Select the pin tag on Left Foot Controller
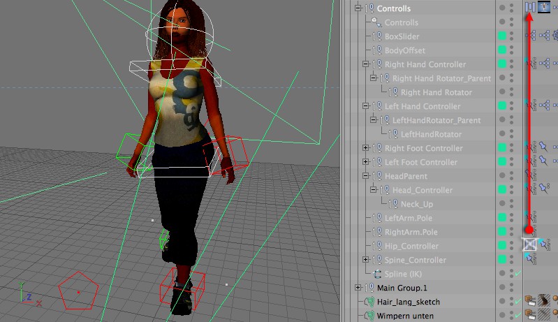The image size is (558, 322). coord(543,161)
